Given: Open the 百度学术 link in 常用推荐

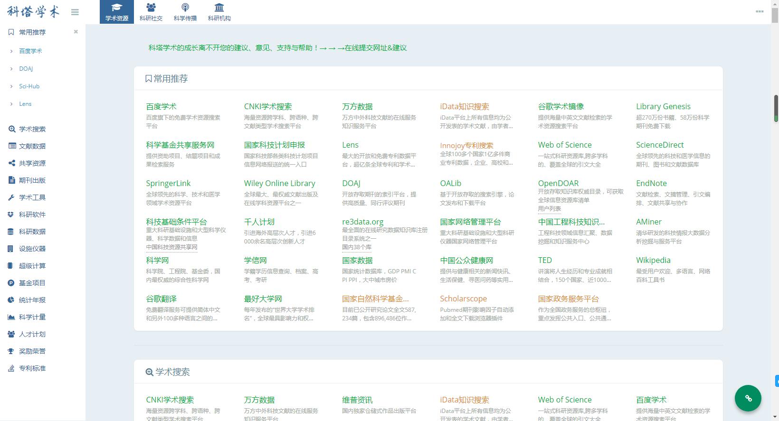Looking at the screenshot, I should tap(161, 107).
